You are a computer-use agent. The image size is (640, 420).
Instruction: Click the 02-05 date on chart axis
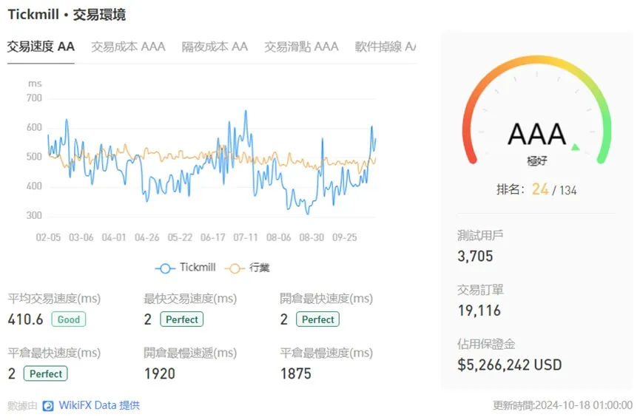[48, 237]
